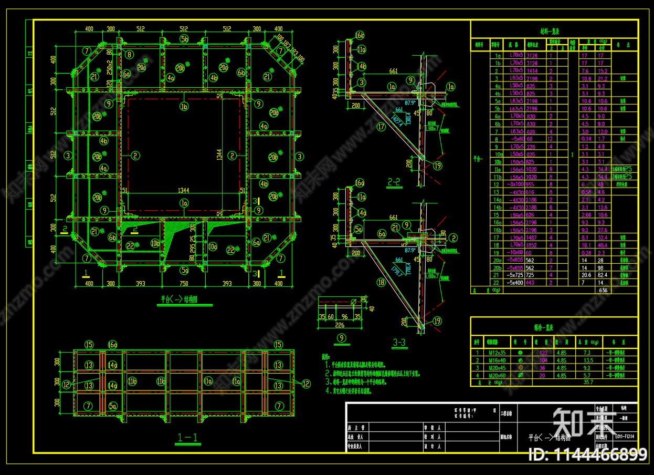
Task: Click bolt spec "M16x40"
Action: tap(496, 360)
